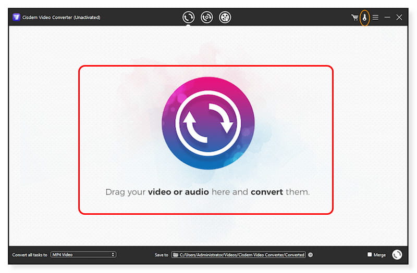Click the shopping cart purchase icon
Screen dimensions: 417x273
pos(355,18)
